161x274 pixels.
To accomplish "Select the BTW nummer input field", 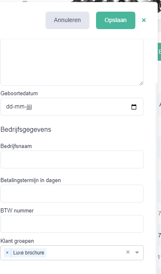I will point(72,224).
